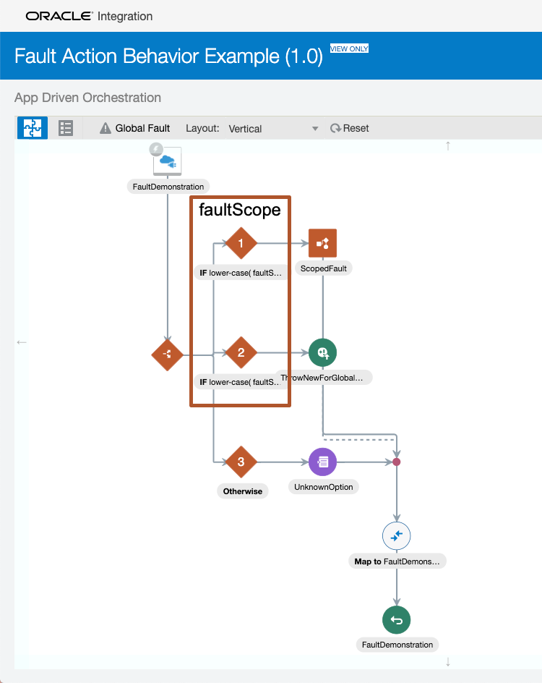The width and height of the screenshot is (542, 683).
Task: Click the ThrowNewForGlobal label
Action: pos(324,378)
